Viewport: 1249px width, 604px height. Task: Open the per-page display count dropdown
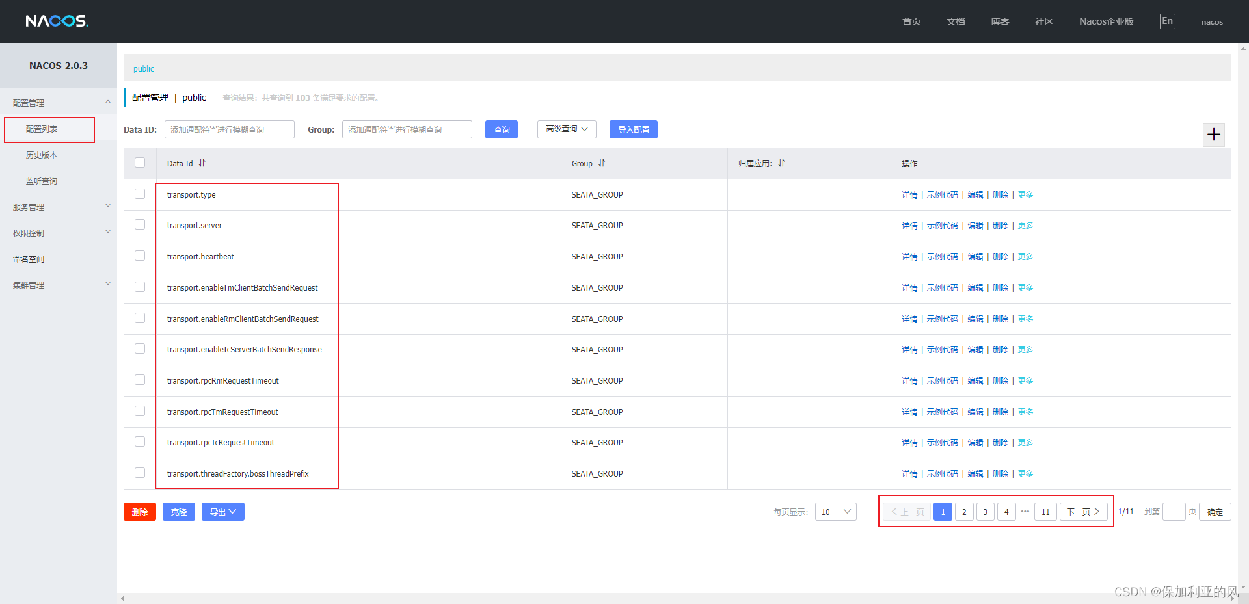pos(836,512)
